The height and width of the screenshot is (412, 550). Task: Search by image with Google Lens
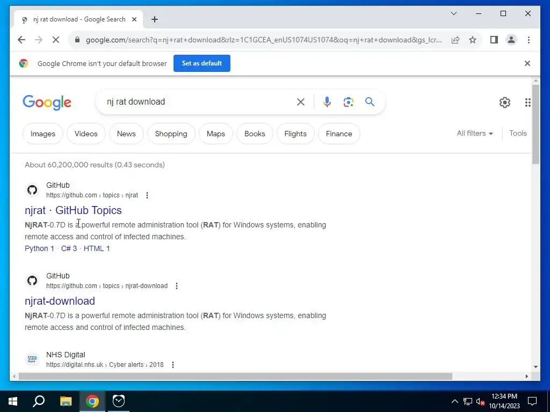click(x=348, y=102)
